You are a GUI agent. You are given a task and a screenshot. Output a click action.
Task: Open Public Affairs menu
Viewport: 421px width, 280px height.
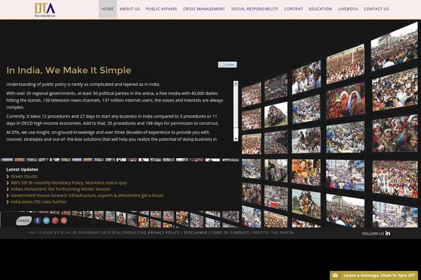[161, 9]
